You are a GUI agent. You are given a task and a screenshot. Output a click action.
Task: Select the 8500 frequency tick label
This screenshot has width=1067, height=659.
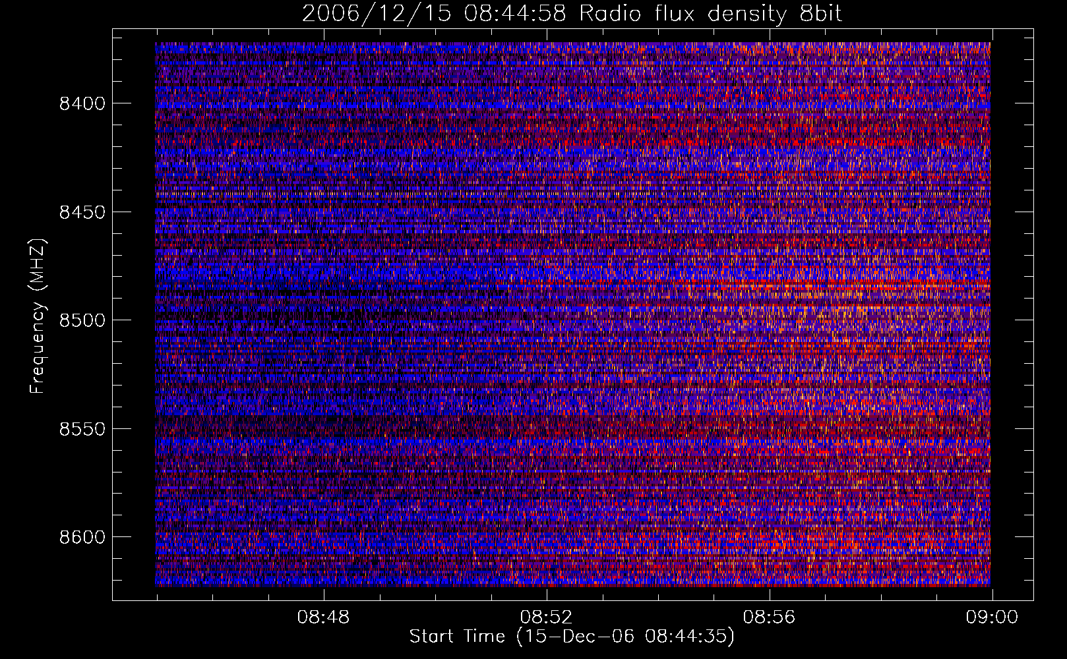click(x=82, y=320)
